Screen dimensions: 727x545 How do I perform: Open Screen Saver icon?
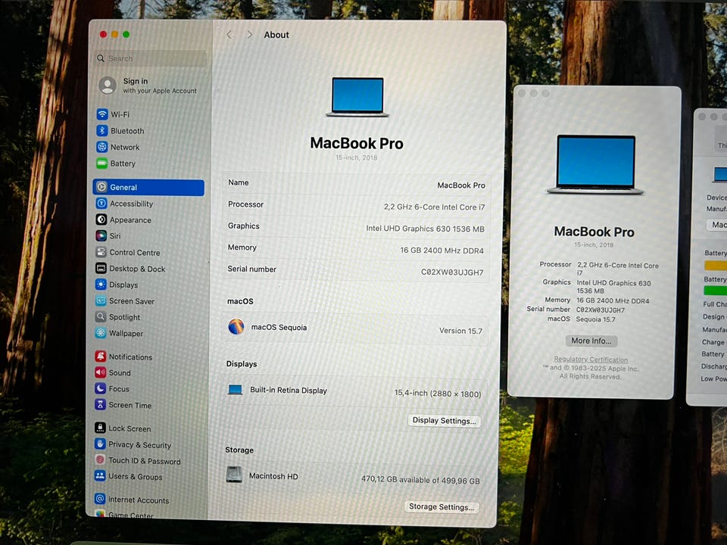[x=101, y=301]
